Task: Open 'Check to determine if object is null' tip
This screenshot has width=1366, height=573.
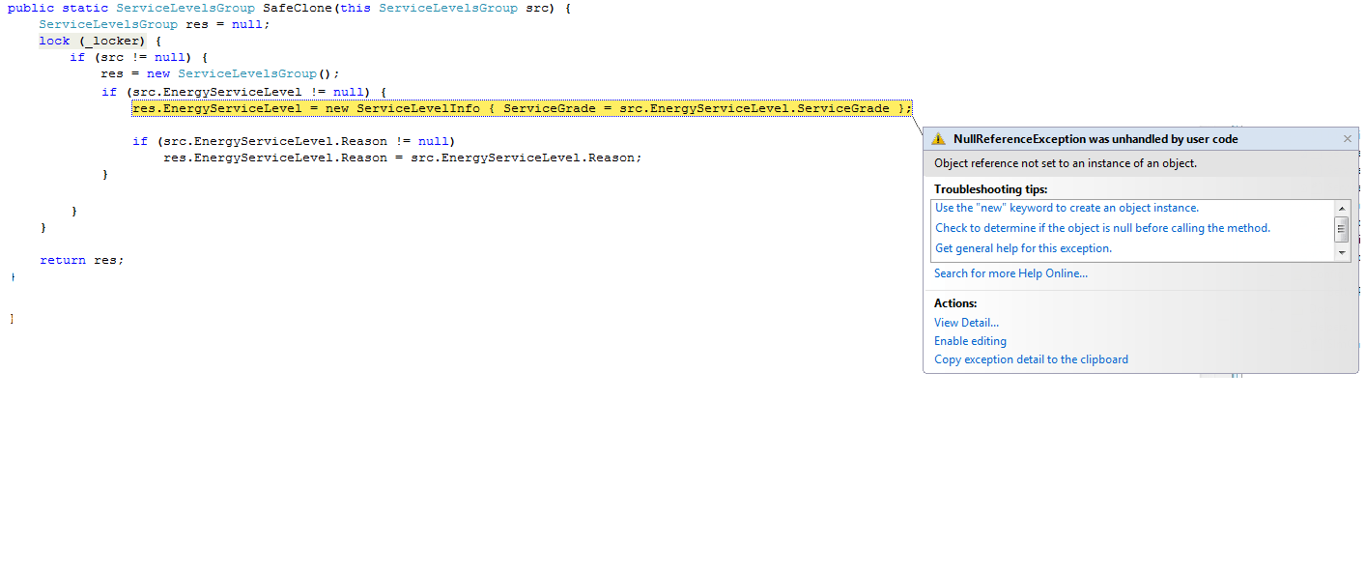Action: point(1102,228)
